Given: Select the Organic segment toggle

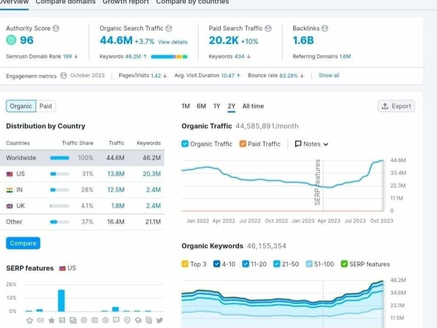Looking at the screenshot, I should 21,106.
